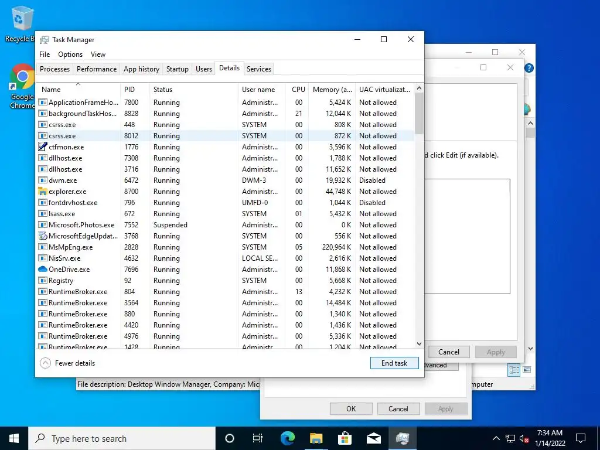Click the blue help question mark icon
Viewport: 600px width, 450px height.
click(x=529, y=68)
